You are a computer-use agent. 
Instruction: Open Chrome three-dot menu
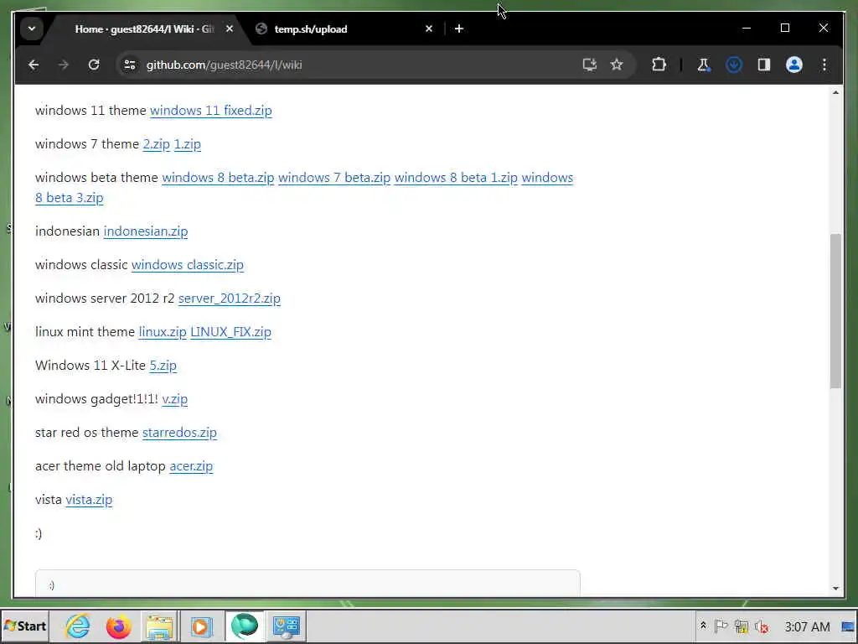824,65
